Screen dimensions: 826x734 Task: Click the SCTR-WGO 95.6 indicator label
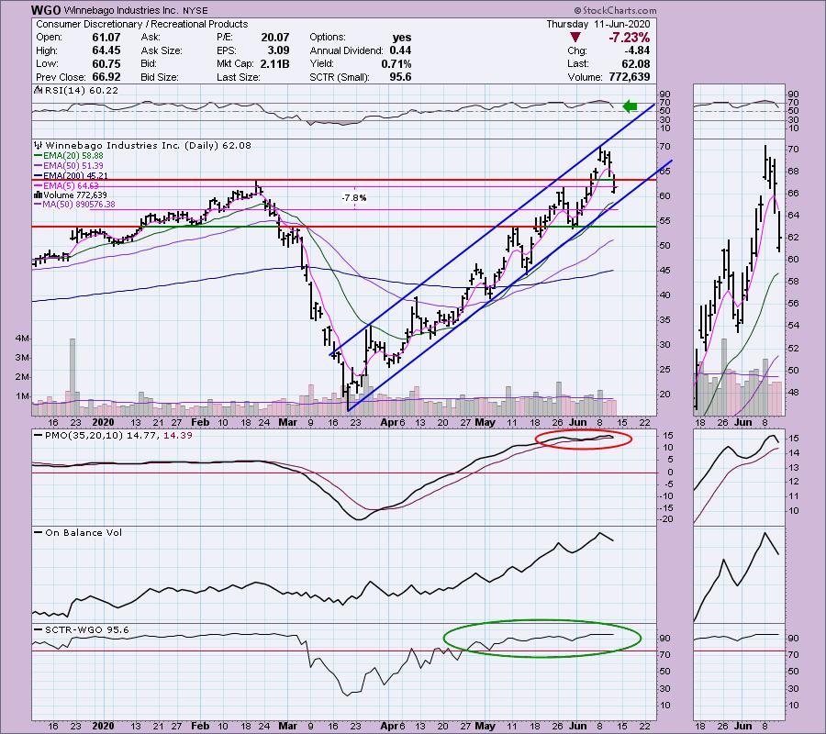[x=87, y=629]
